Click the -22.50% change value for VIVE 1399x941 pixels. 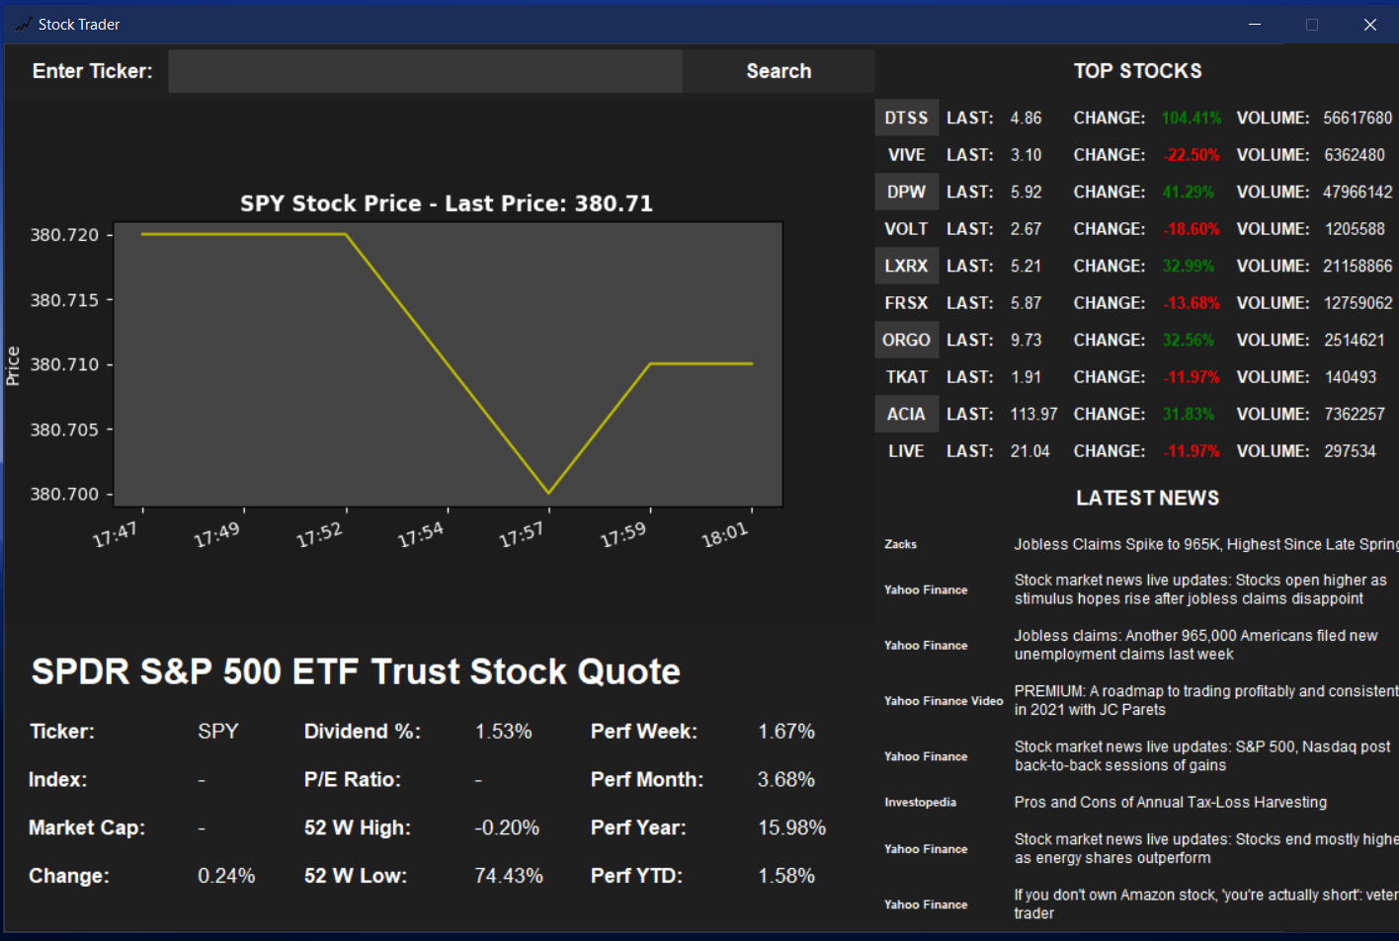click(x=1192, y=155)
